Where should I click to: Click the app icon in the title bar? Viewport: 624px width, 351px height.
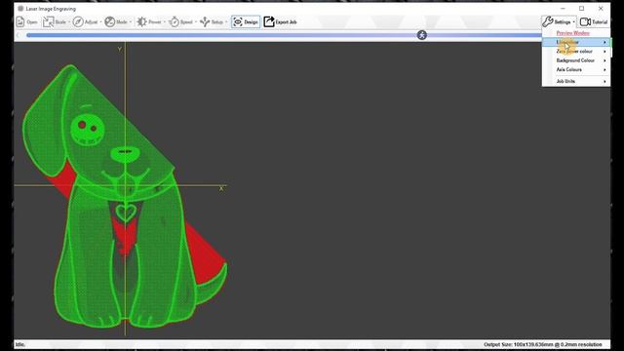click(20, 9)
